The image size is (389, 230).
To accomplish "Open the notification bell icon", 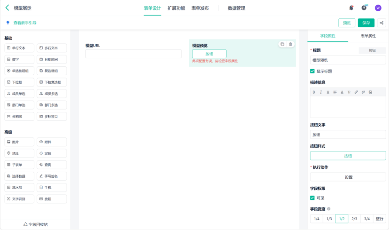I will click(x=351, y=8).
